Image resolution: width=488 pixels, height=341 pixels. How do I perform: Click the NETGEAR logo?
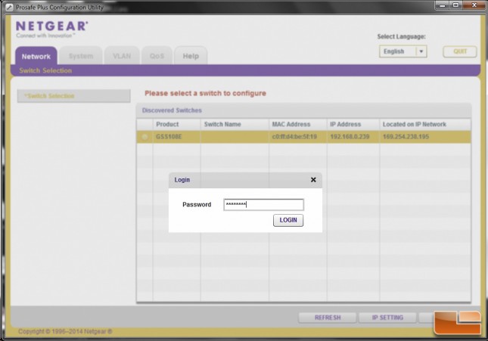[x=51, y=29]
